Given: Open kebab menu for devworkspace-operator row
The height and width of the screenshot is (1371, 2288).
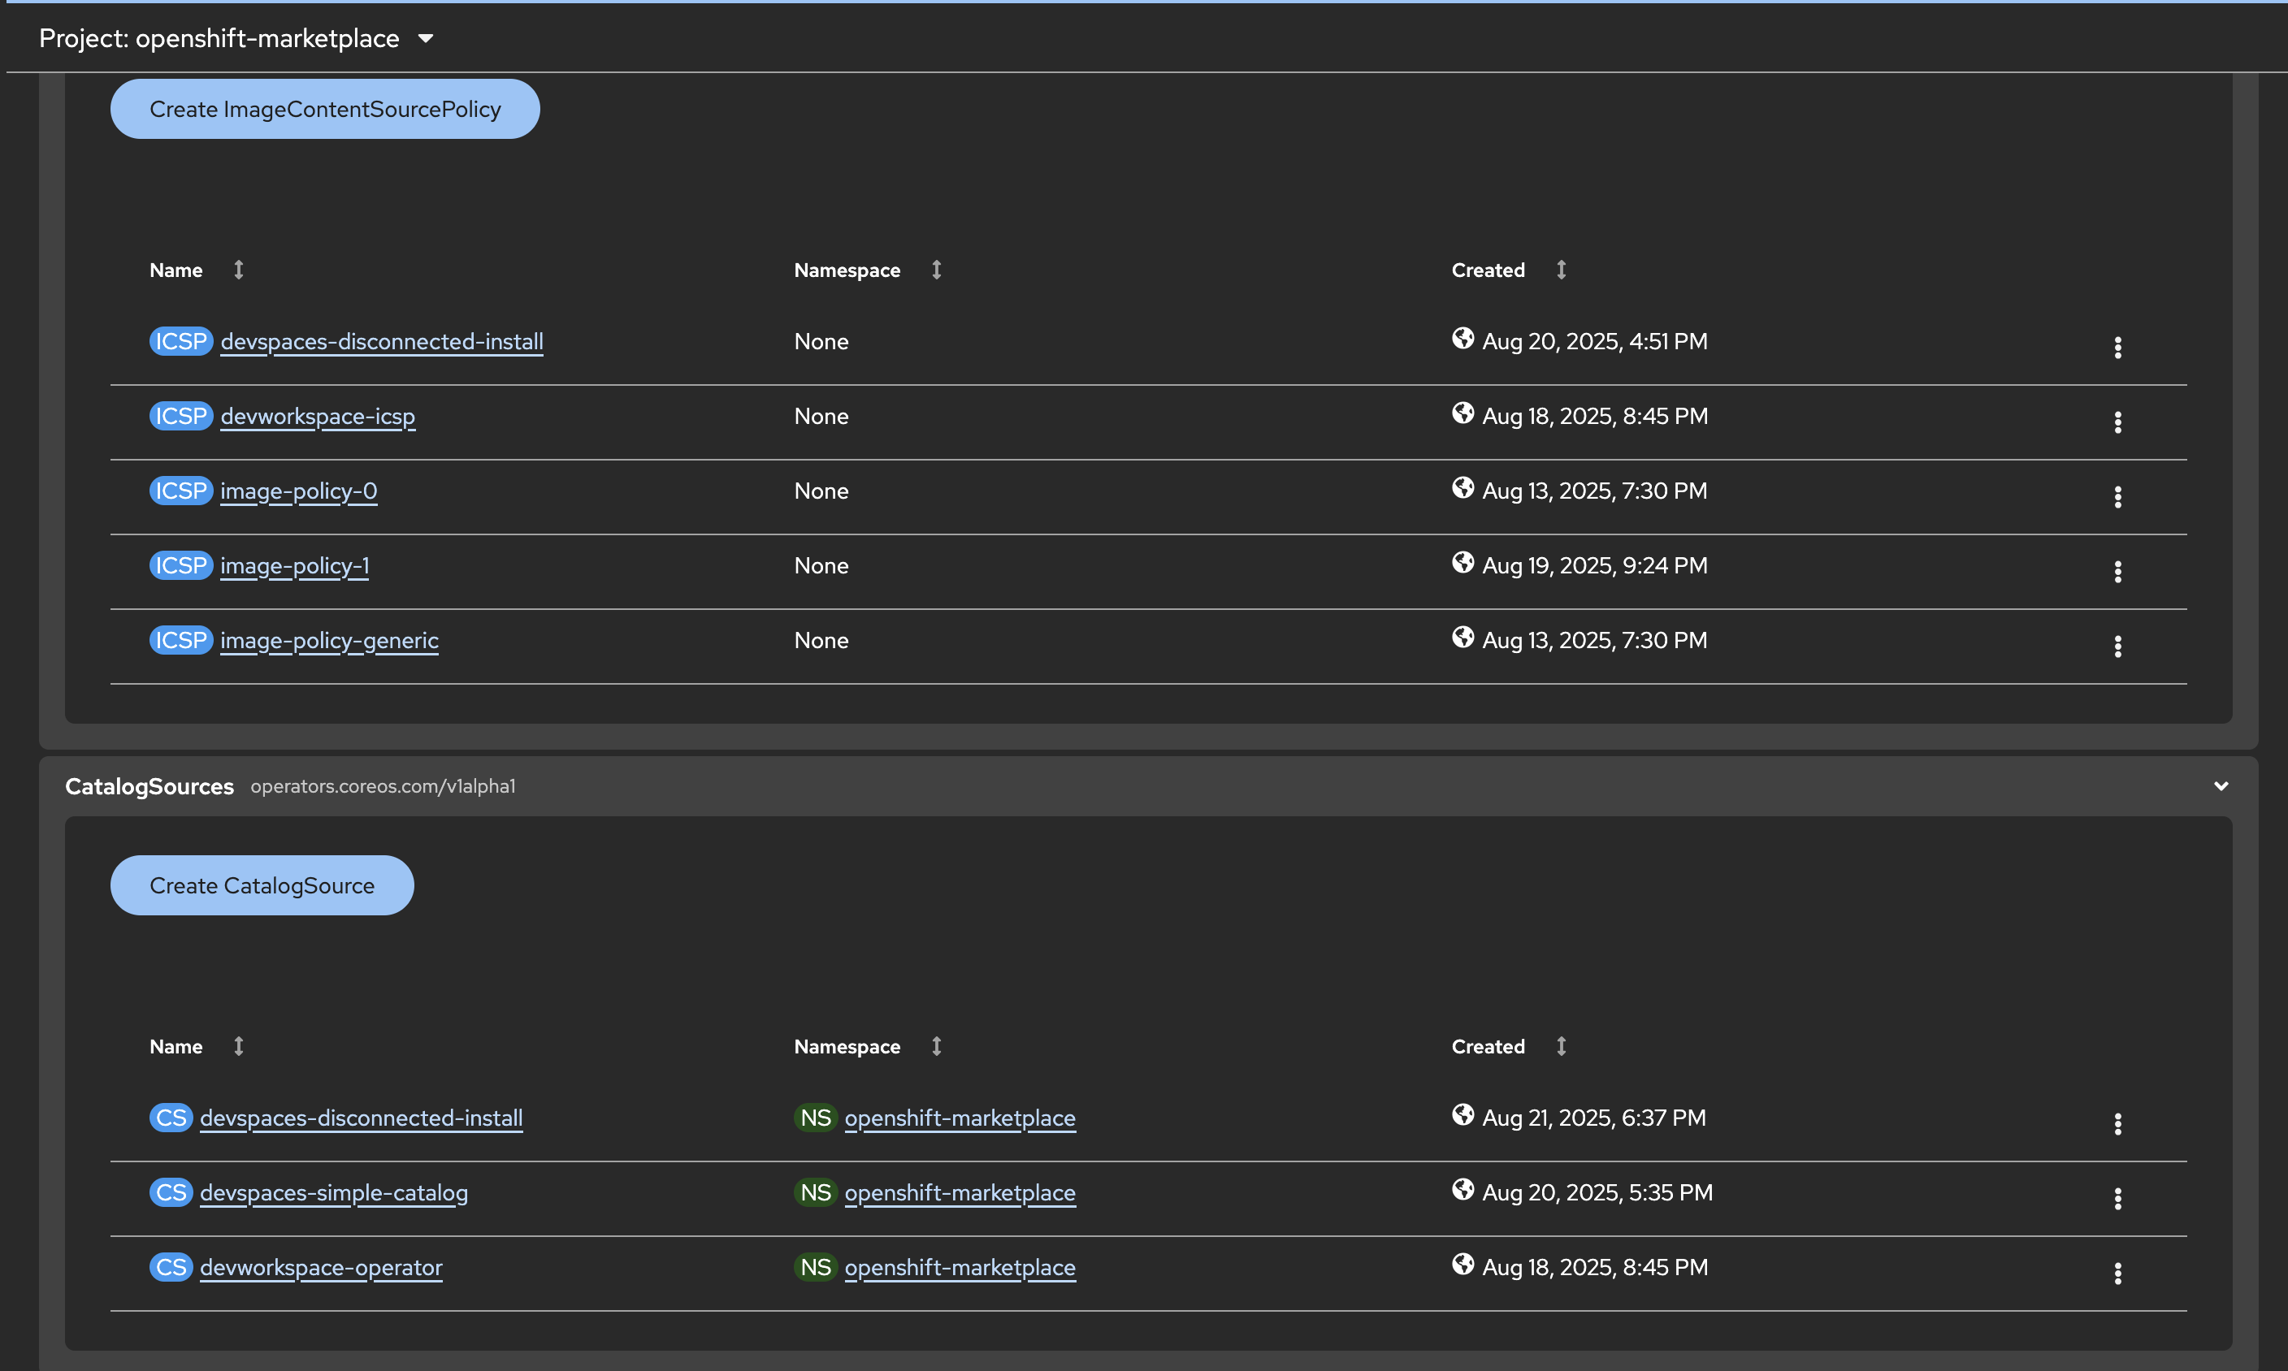Looking at the screenshot, I should (x=2117, y=1273).
